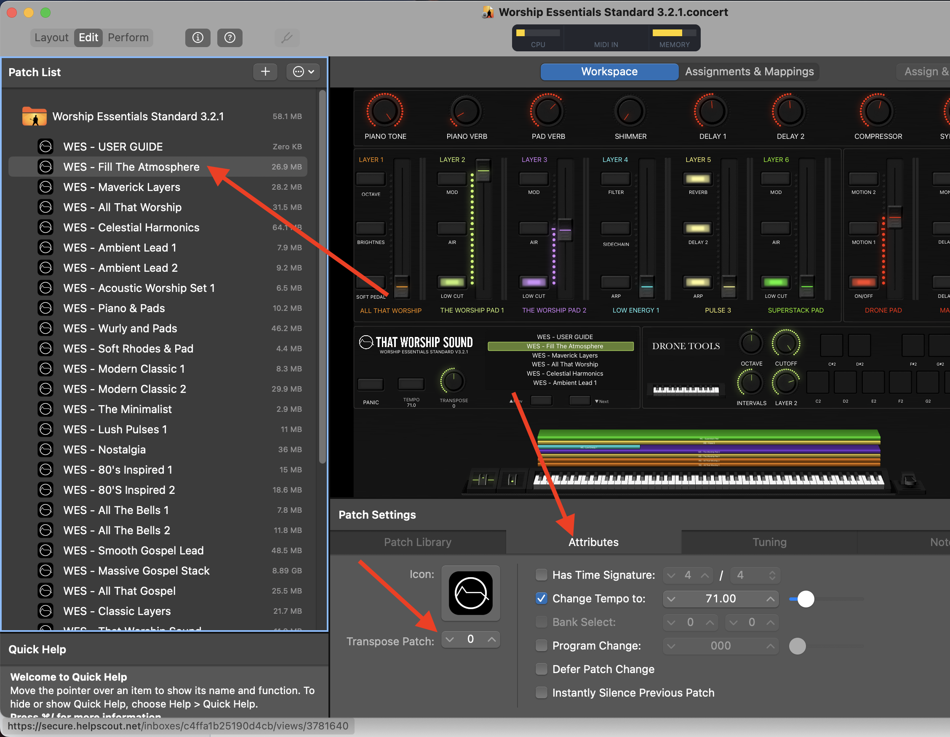Enable Instantly Silence Previous Patch checkbox
The height and width of the screenshot is (737, 950).
click(541, 692)
